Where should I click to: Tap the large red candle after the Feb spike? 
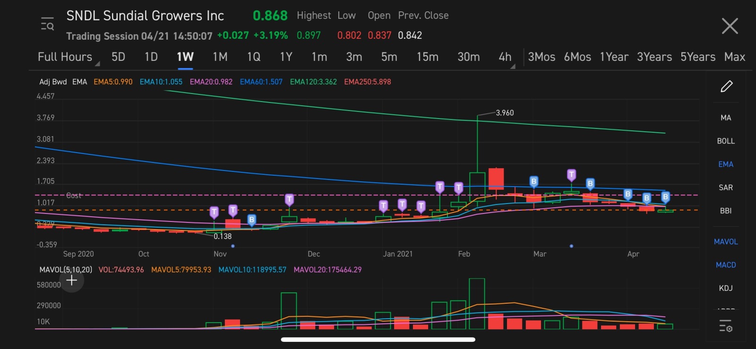(x=496, y=179)
